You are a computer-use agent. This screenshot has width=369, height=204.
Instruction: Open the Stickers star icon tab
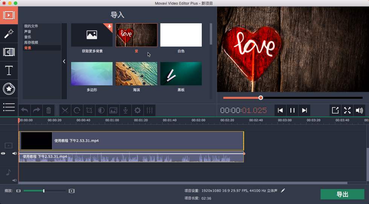tap(9, 89)
